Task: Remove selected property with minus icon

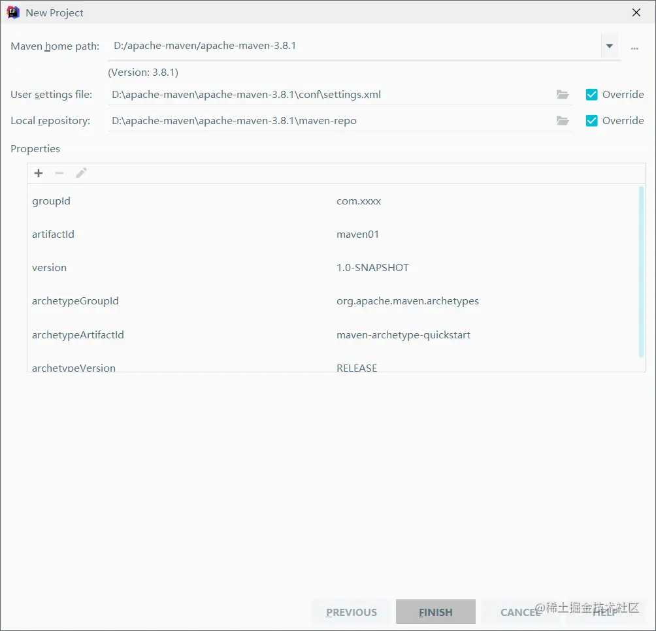Action: coord(59,173)
